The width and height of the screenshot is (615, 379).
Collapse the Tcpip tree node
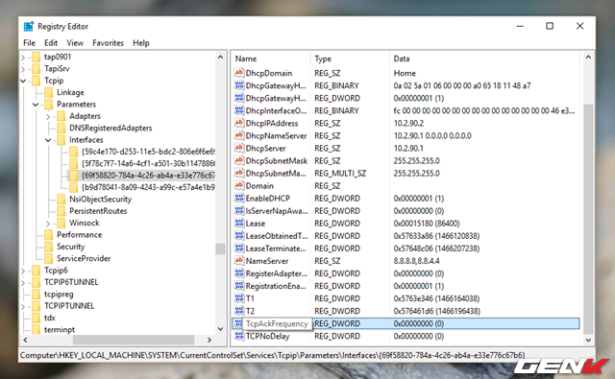(23, 81)
